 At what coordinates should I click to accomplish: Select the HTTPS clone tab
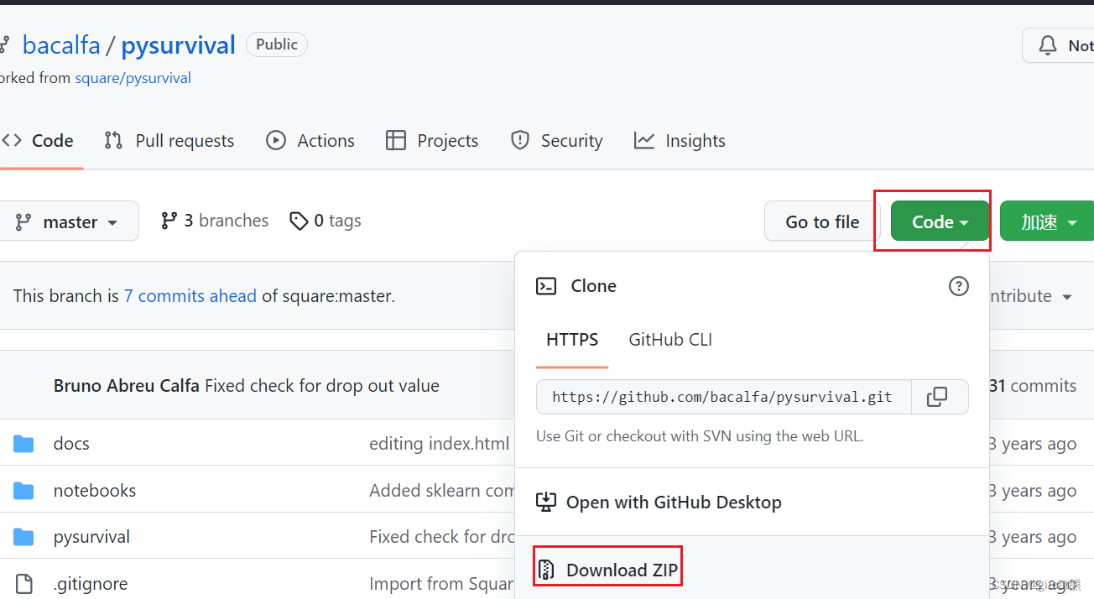pyautogui.click(x=572, y=340)
